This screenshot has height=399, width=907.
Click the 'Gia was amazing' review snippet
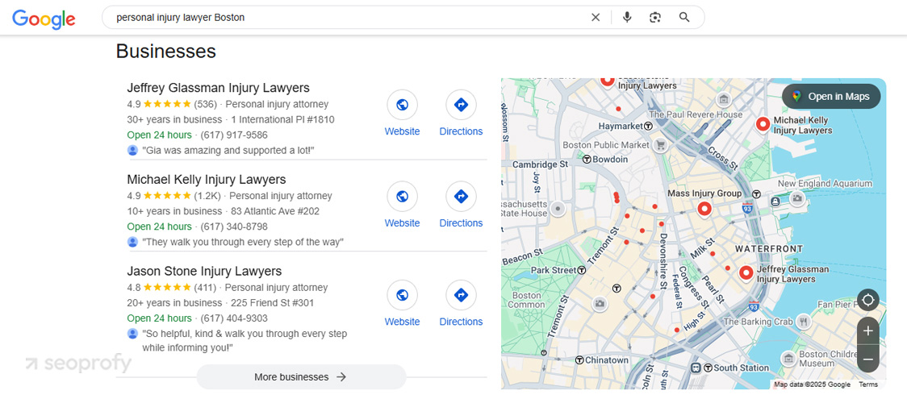tap(228, 151)
